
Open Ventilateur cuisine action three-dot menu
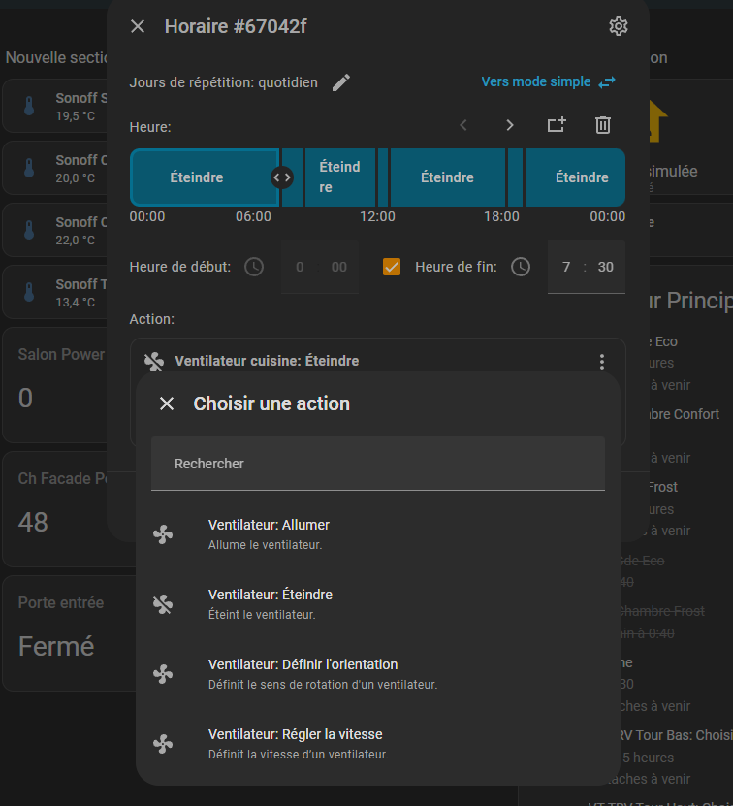coord(602,362)
